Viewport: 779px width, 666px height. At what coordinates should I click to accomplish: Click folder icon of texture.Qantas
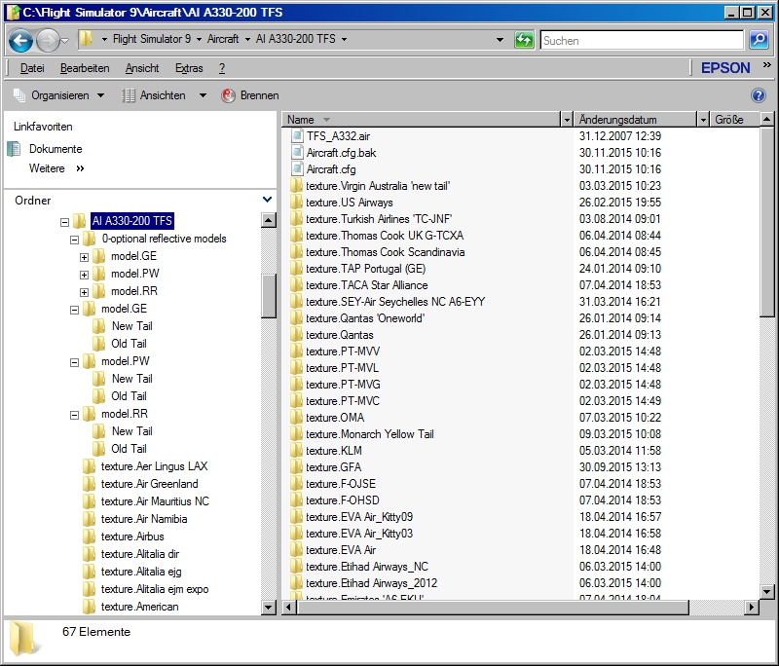point(296,335)
